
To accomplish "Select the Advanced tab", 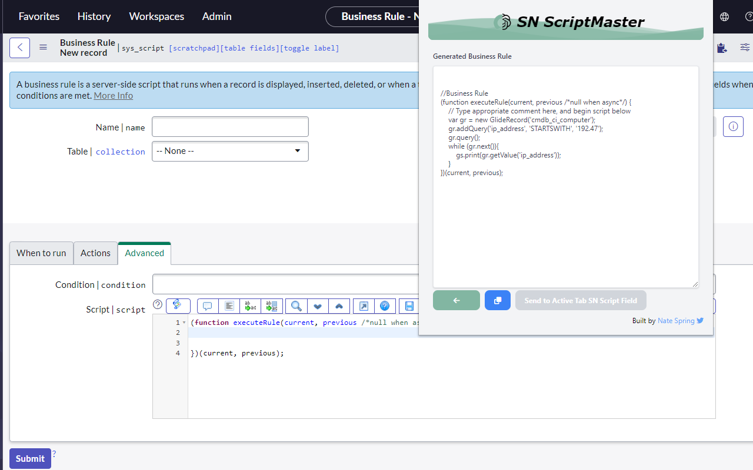I will point(145,253).
